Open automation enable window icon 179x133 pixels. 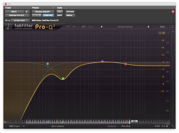click(x=60, y=11)
